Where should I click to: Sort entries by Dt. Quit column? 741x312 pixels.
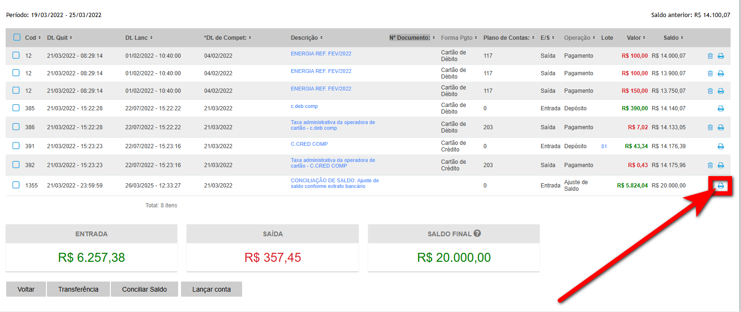tap(59, 38)
